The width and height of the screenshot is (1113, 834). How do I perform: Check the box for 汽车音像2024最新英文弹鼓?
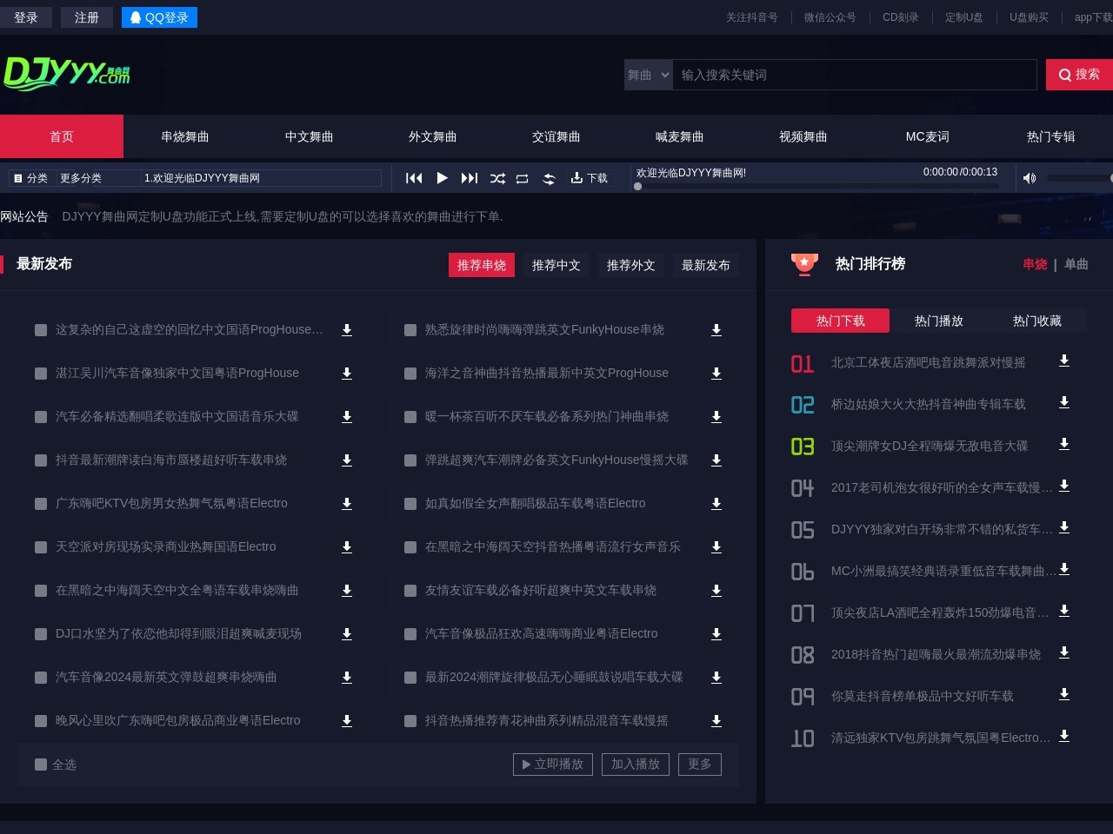coord(41,678)
